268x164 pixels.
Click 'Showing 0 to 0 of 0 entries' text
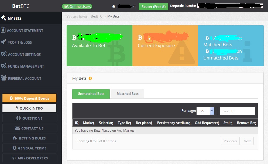96,141
